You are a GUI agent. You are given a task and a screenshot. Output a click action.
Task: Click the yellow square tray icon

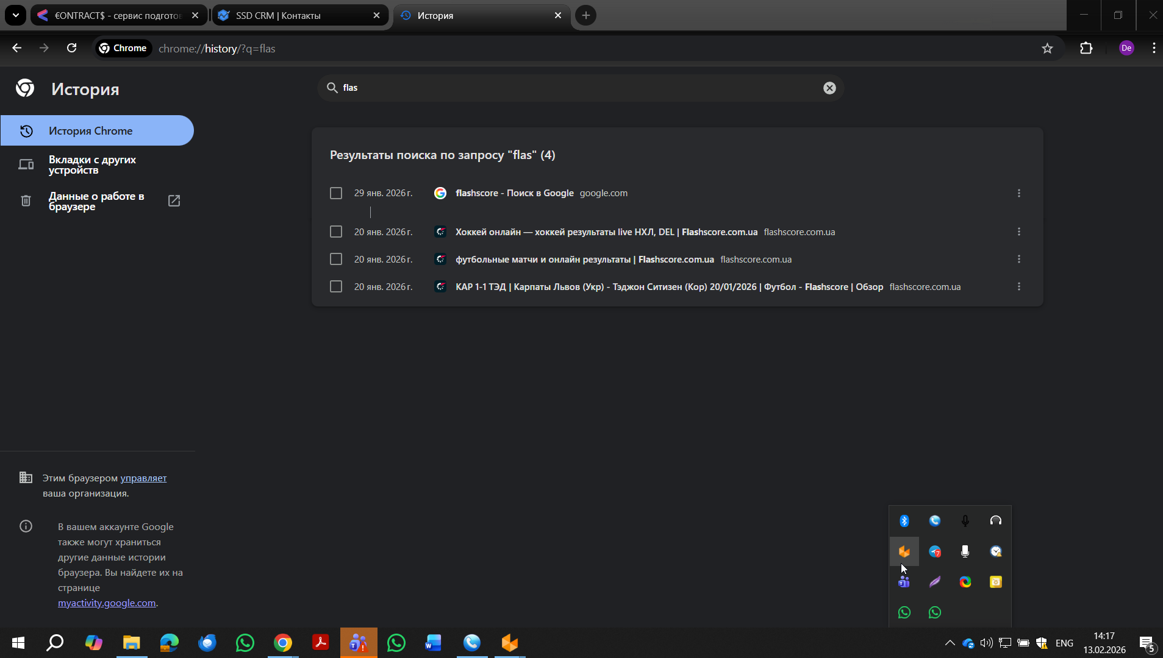click(x=995, y=582)
